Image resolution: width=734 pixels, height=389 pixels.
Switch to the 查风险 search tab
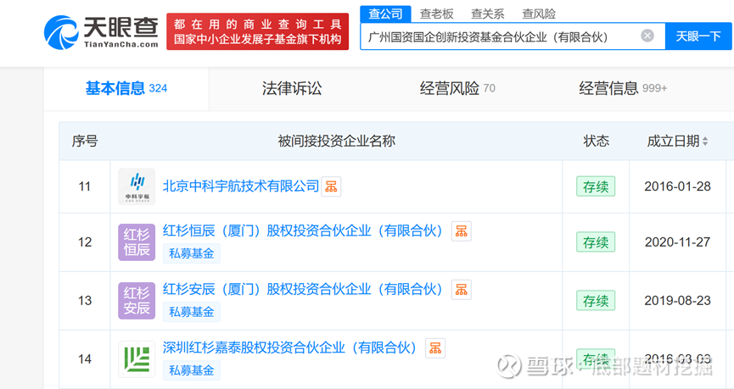539,14
